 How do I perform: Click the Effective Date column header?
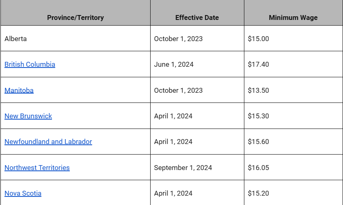[x=197, y=17]
